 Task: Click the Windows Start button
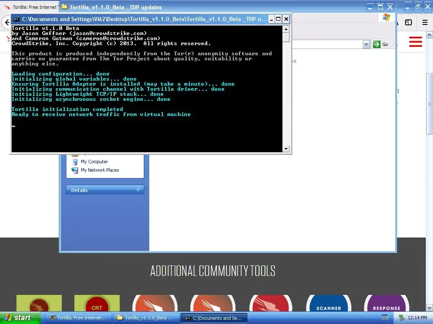(x=19, y=318)
